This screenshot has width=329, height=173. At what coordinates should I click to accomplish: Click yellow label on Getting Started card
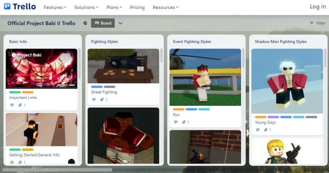click(x=28, y=149)
